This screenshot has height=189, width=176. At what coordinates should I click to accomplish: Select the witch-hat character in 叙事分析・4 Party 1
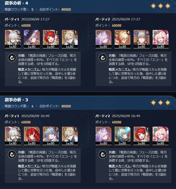click(32, 39)
